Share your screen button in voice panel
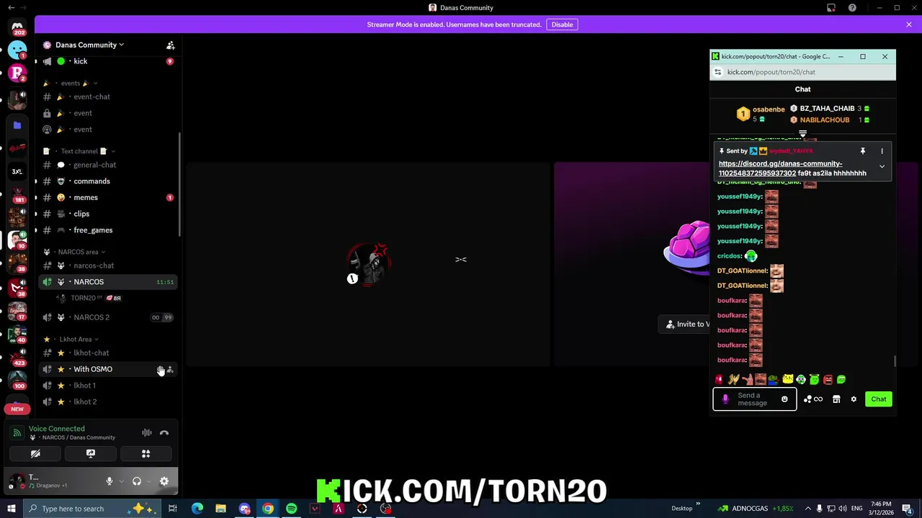 click(x=91, y=454)
